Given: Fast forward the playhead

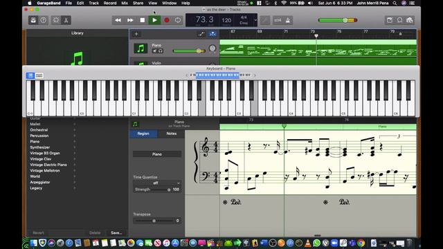Looking at the screenshot, I should coord(130,20).
